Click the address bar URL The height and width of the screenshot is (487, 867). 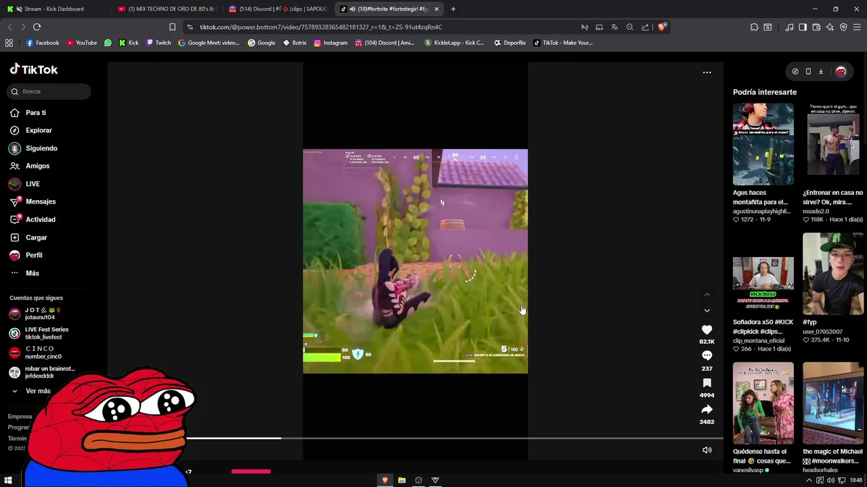point(321,27)
